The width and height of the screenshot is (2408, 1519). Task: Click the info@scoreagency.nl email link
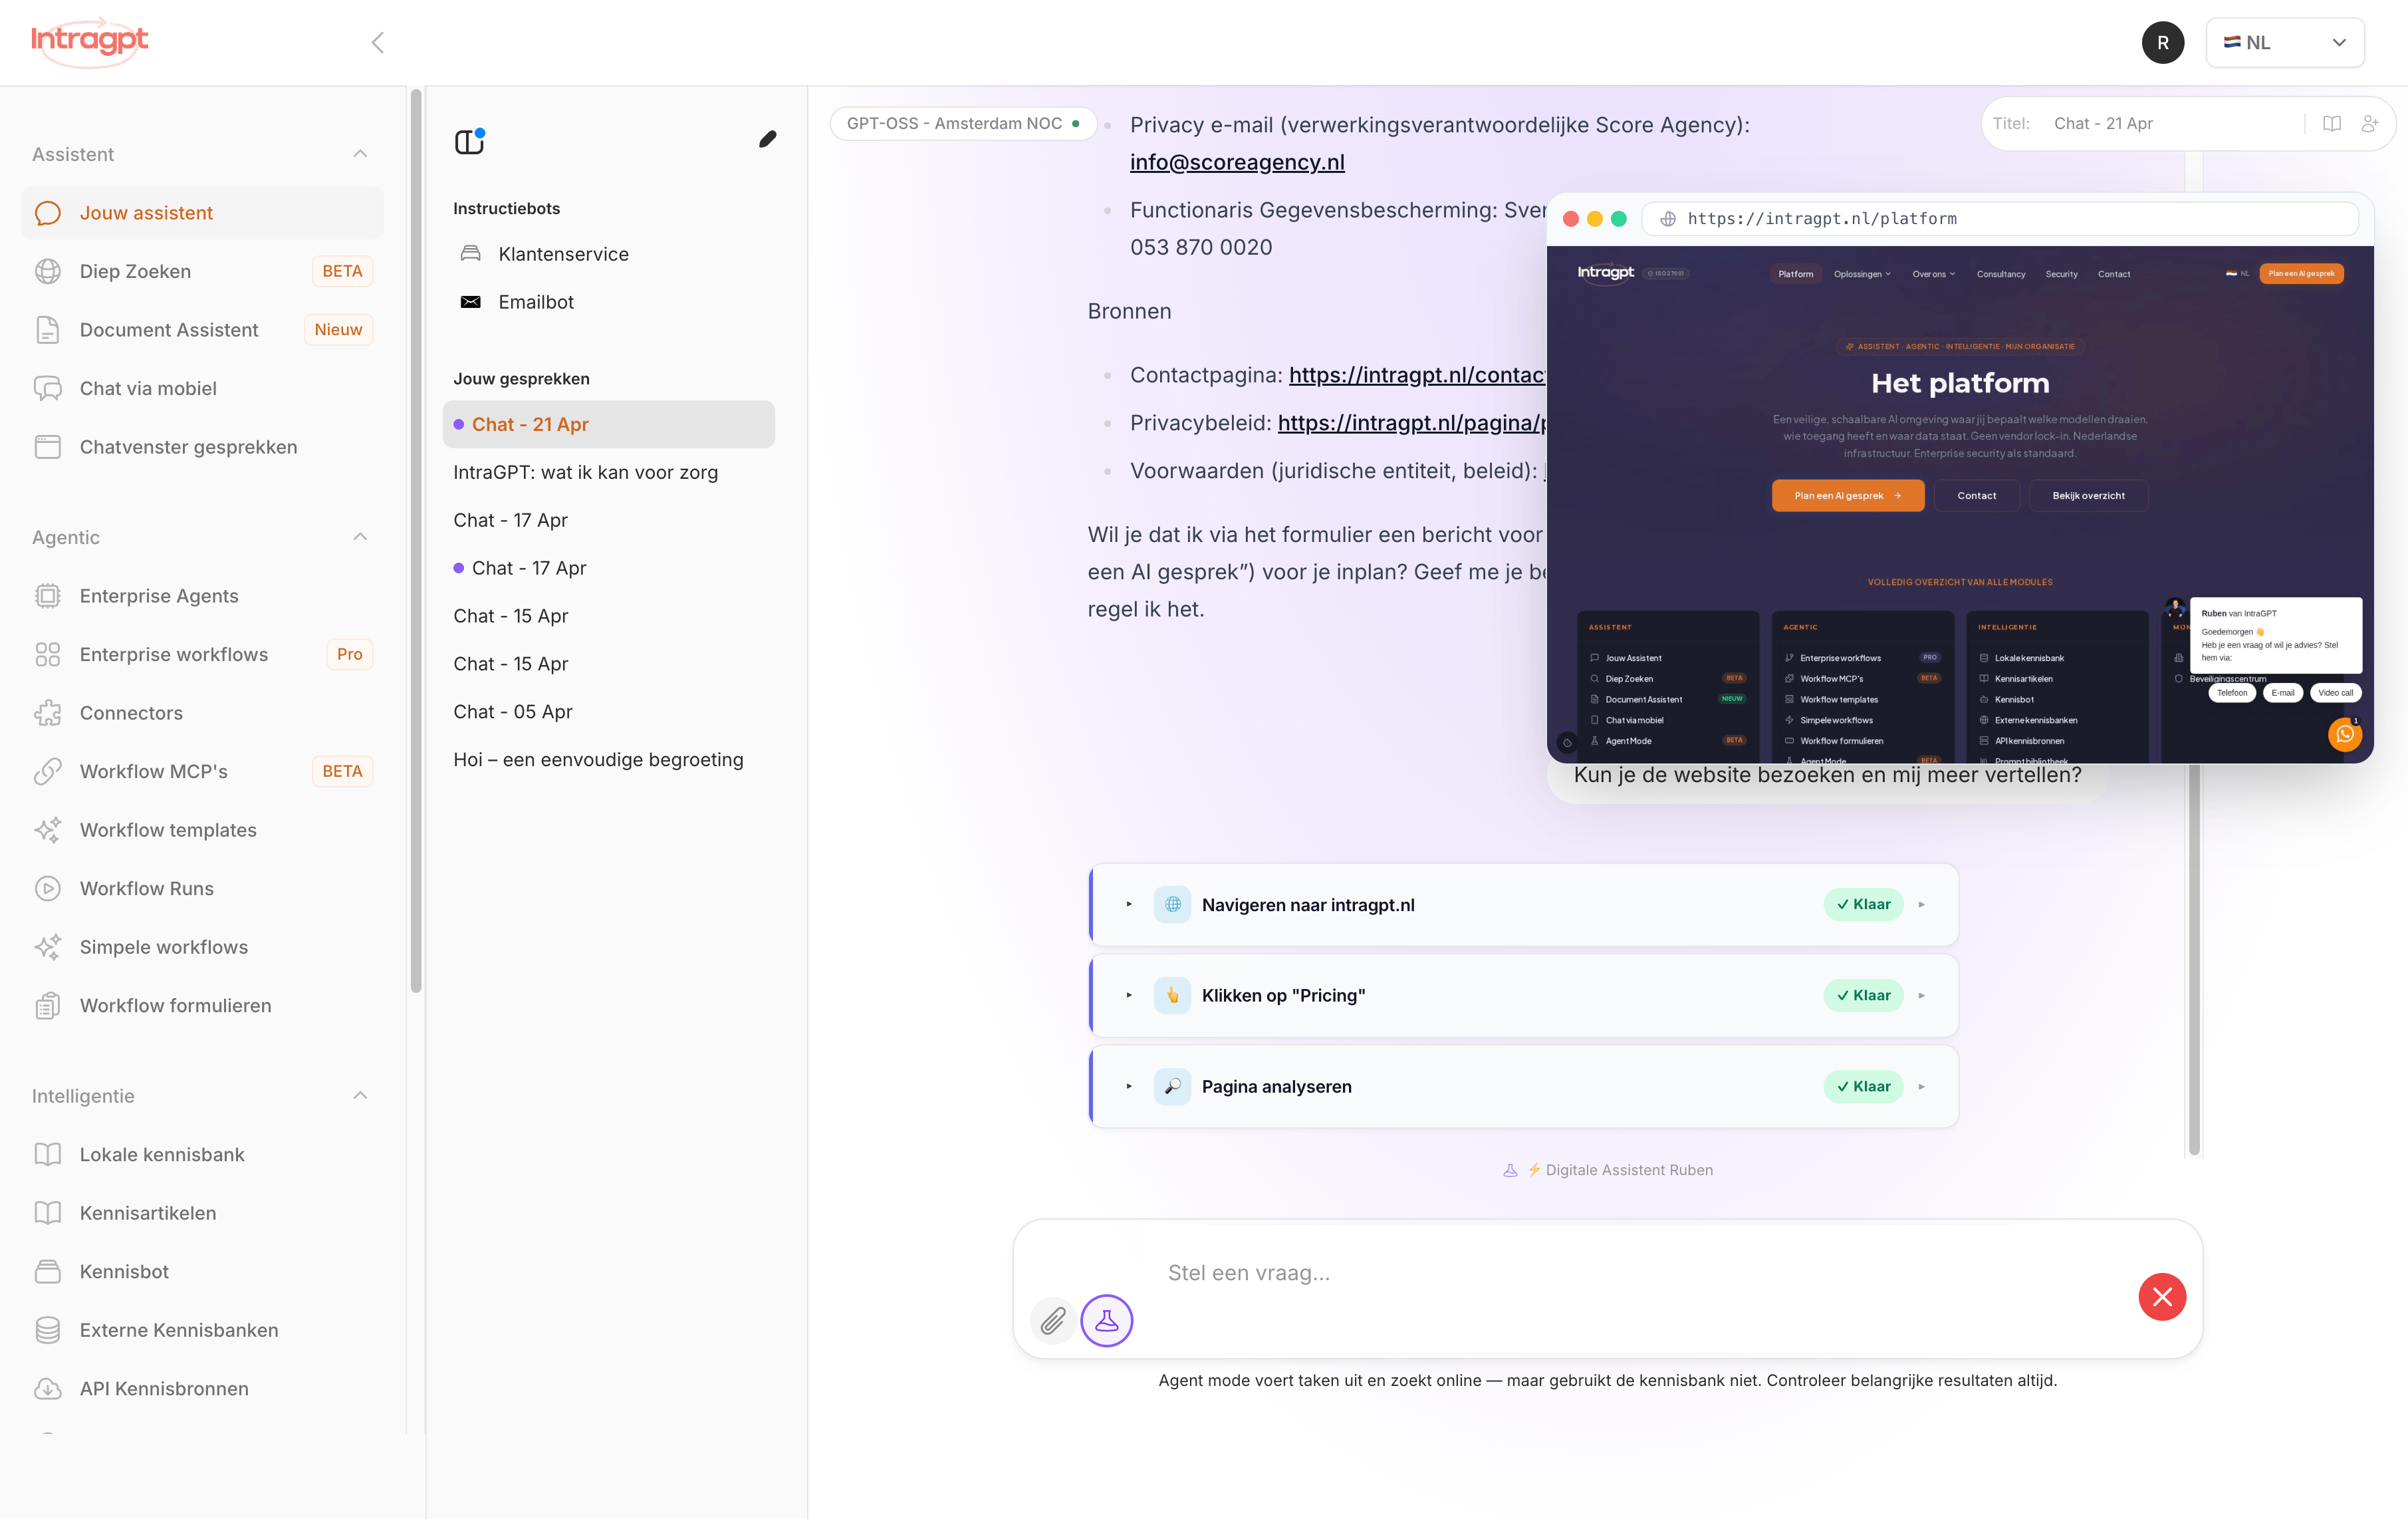(1237, 162)
